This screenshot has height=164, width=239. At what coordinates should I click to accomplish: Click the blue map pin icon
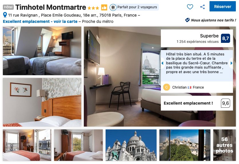[5, 15]
